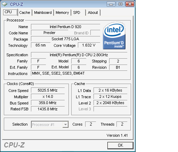The image size is (178, 152).
Task: Click the bus speed value '359.0 MHz'
Action: (x=48, y=103)
